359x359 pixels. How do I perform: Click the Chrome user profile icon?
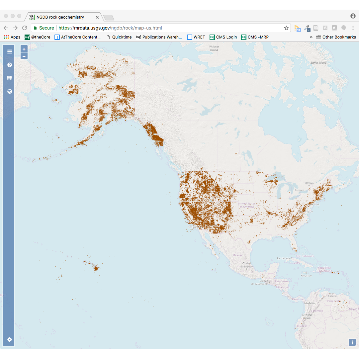point(353,16)
